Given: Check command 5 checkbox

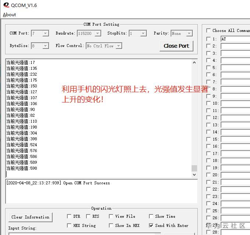Looking at the screenshot, I should [x=208, y=68].
